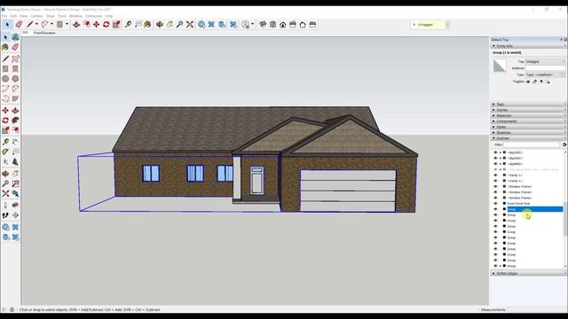The image size is (568, 319).
Task: Expand the Scenes panel
Action: point(529,110)
